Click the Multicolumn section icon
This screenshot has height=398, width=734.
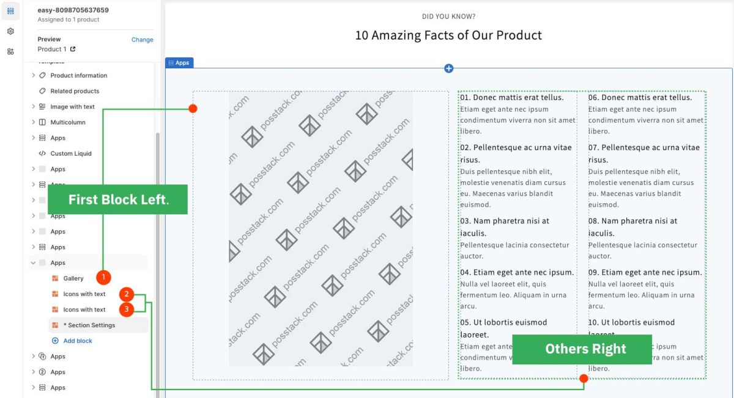(x=42, y=121)
